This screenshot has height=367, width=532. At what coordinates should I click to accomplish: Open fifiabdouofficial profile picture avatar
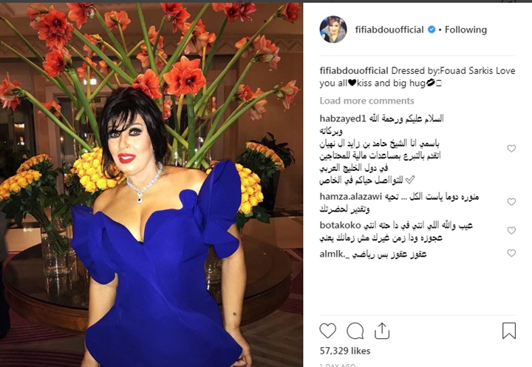click(x=333, y=30)
